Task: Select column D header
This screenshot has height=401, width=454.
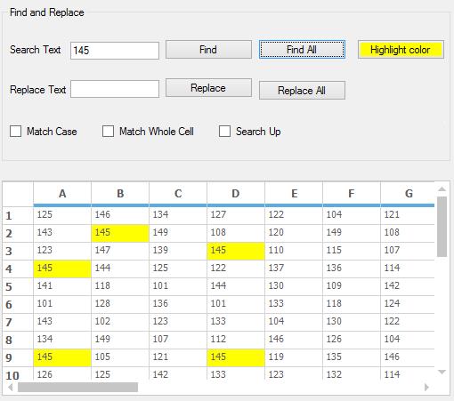Action: tap(236, 194)
